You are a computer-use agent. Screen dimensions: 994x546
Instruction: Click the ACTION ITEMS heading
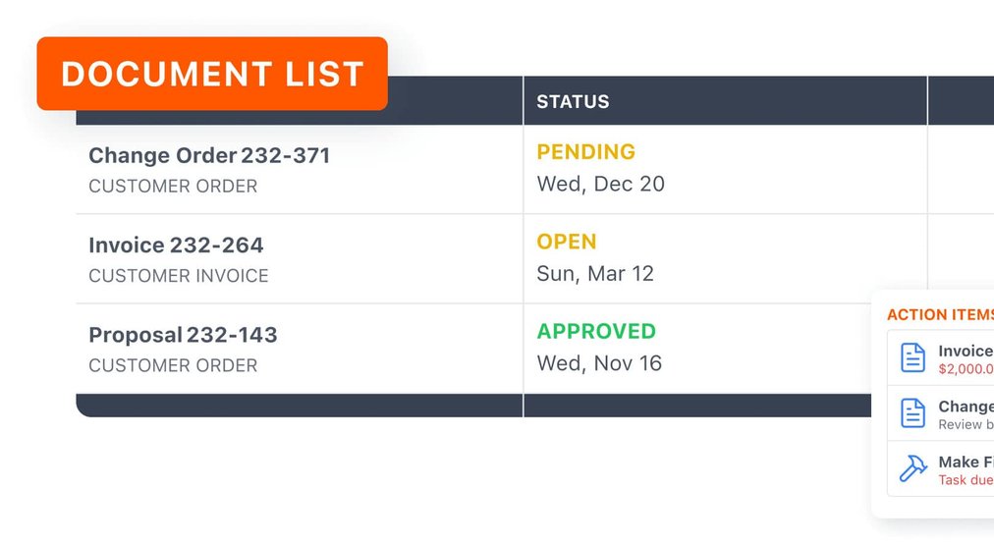[939, 315]
